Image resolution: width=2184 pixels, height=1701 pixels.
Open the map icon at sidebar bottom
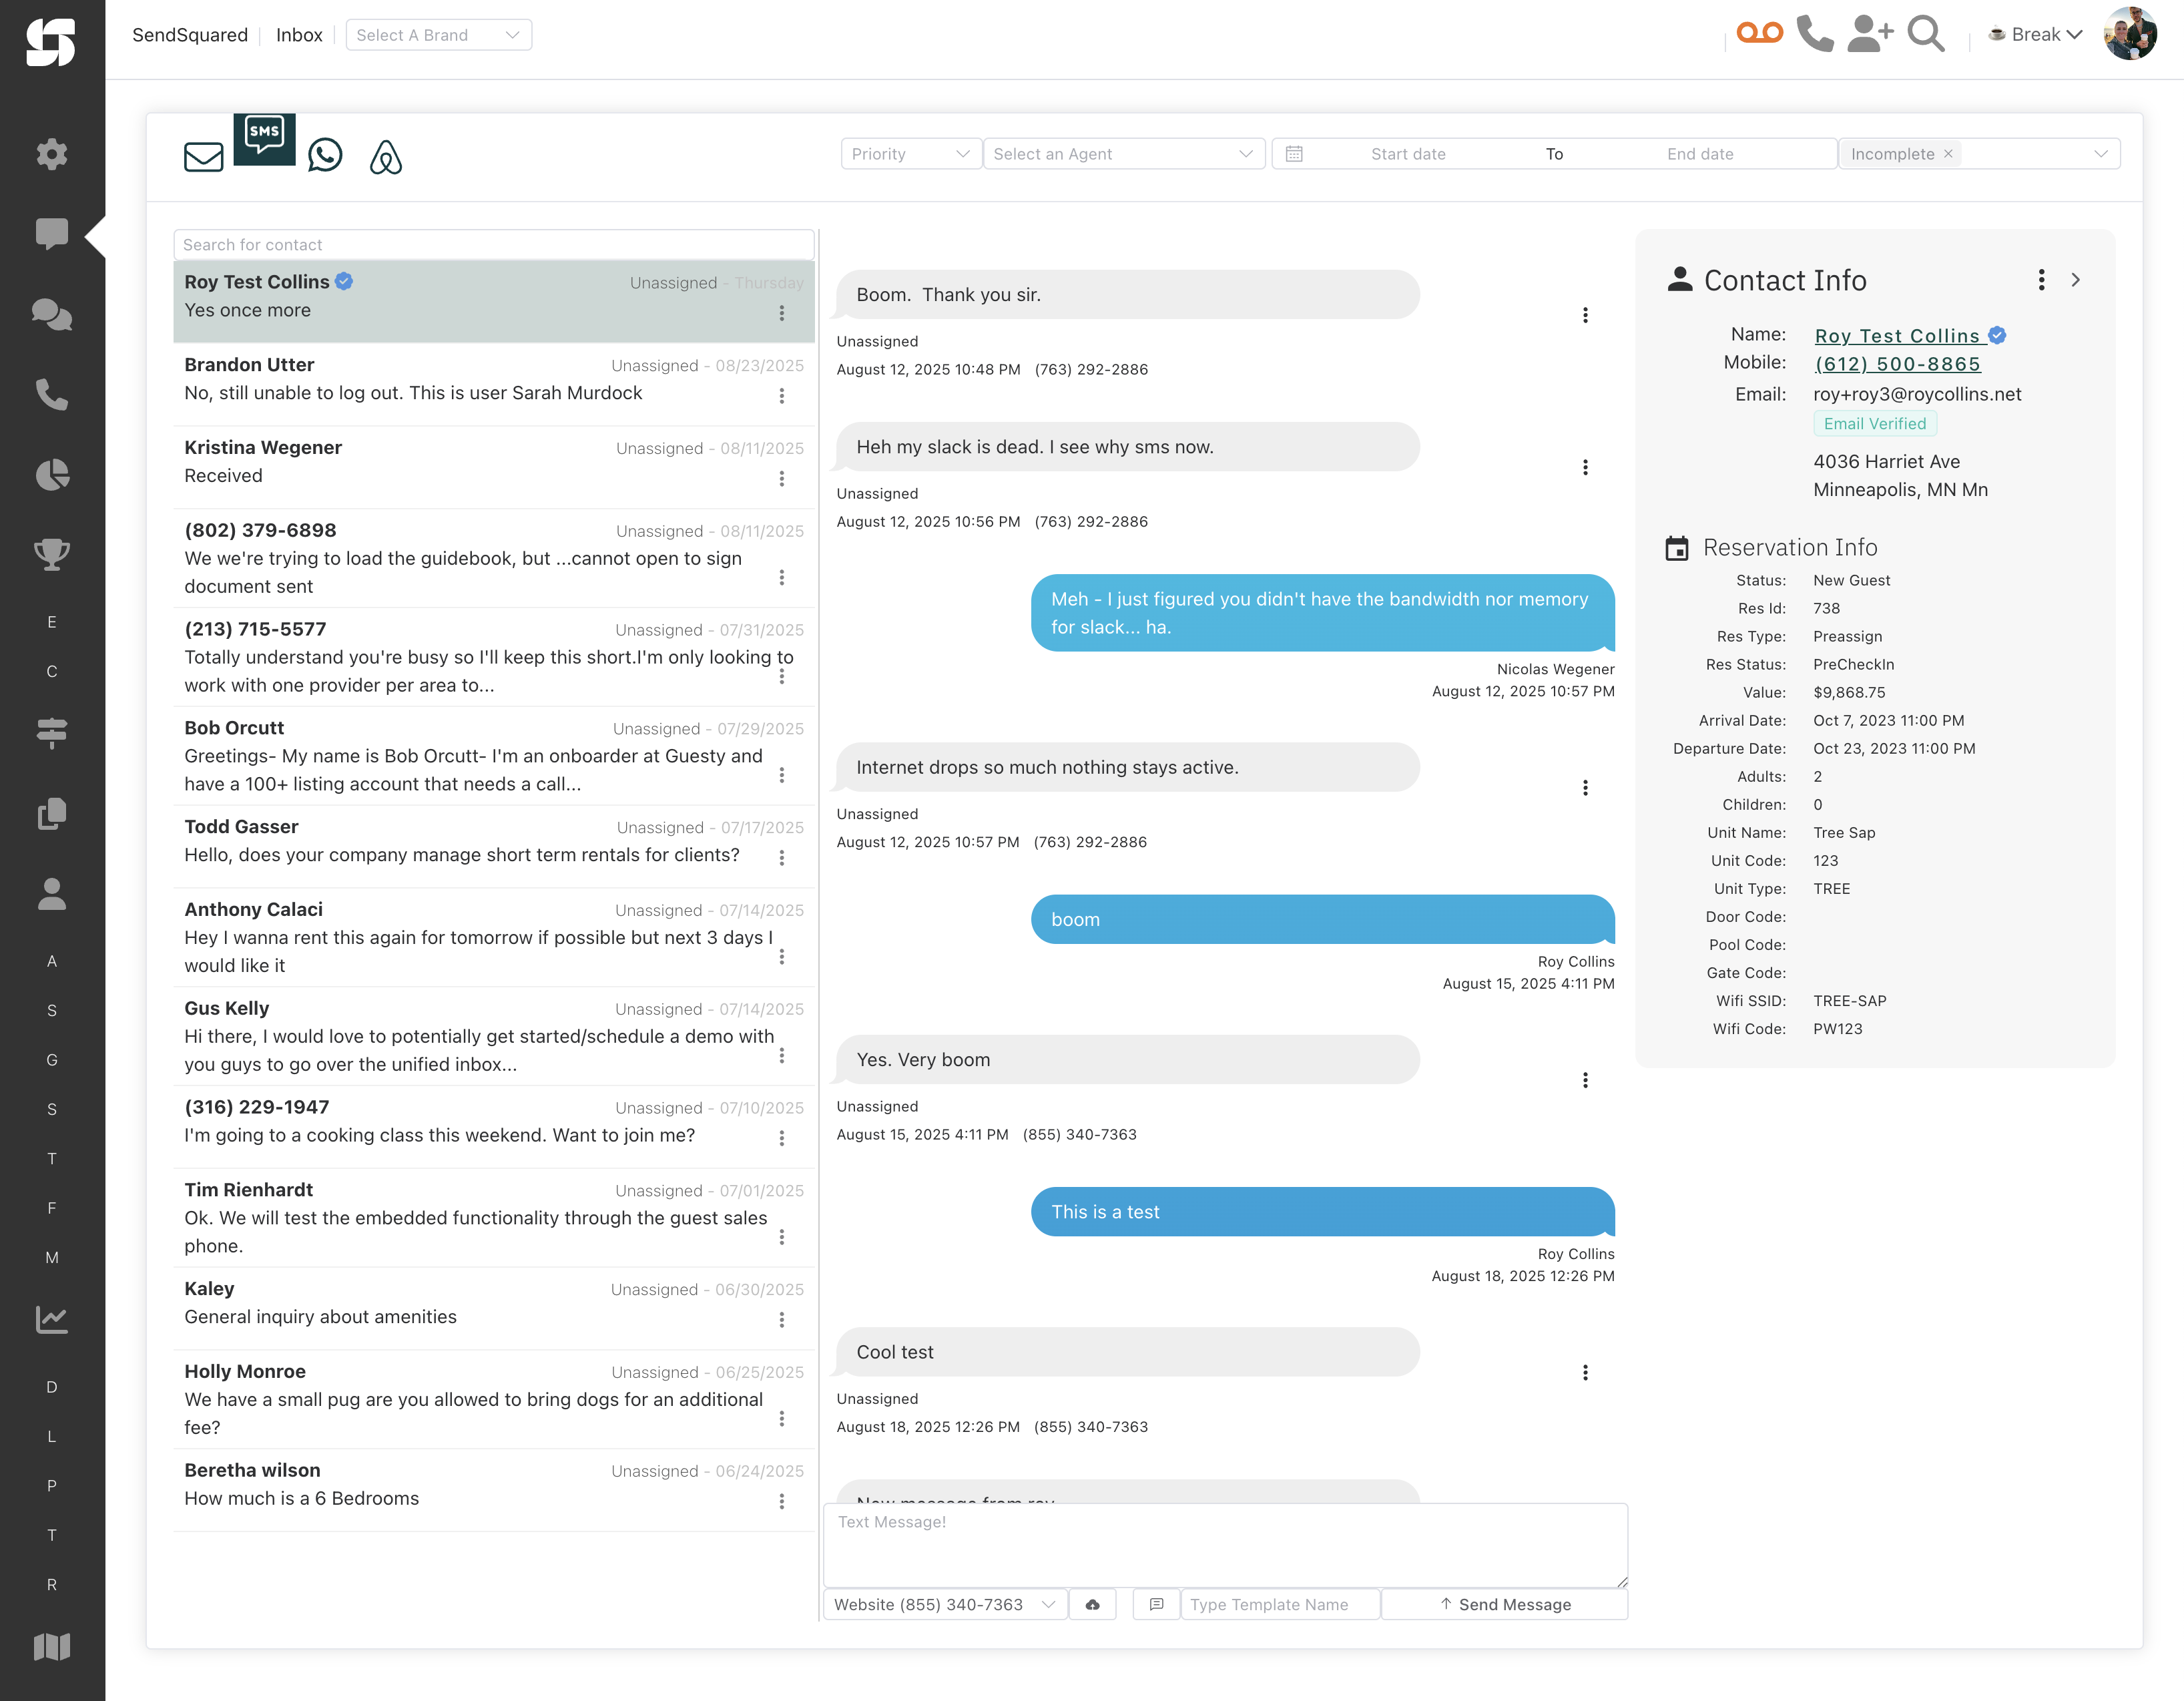(52, 1646)
